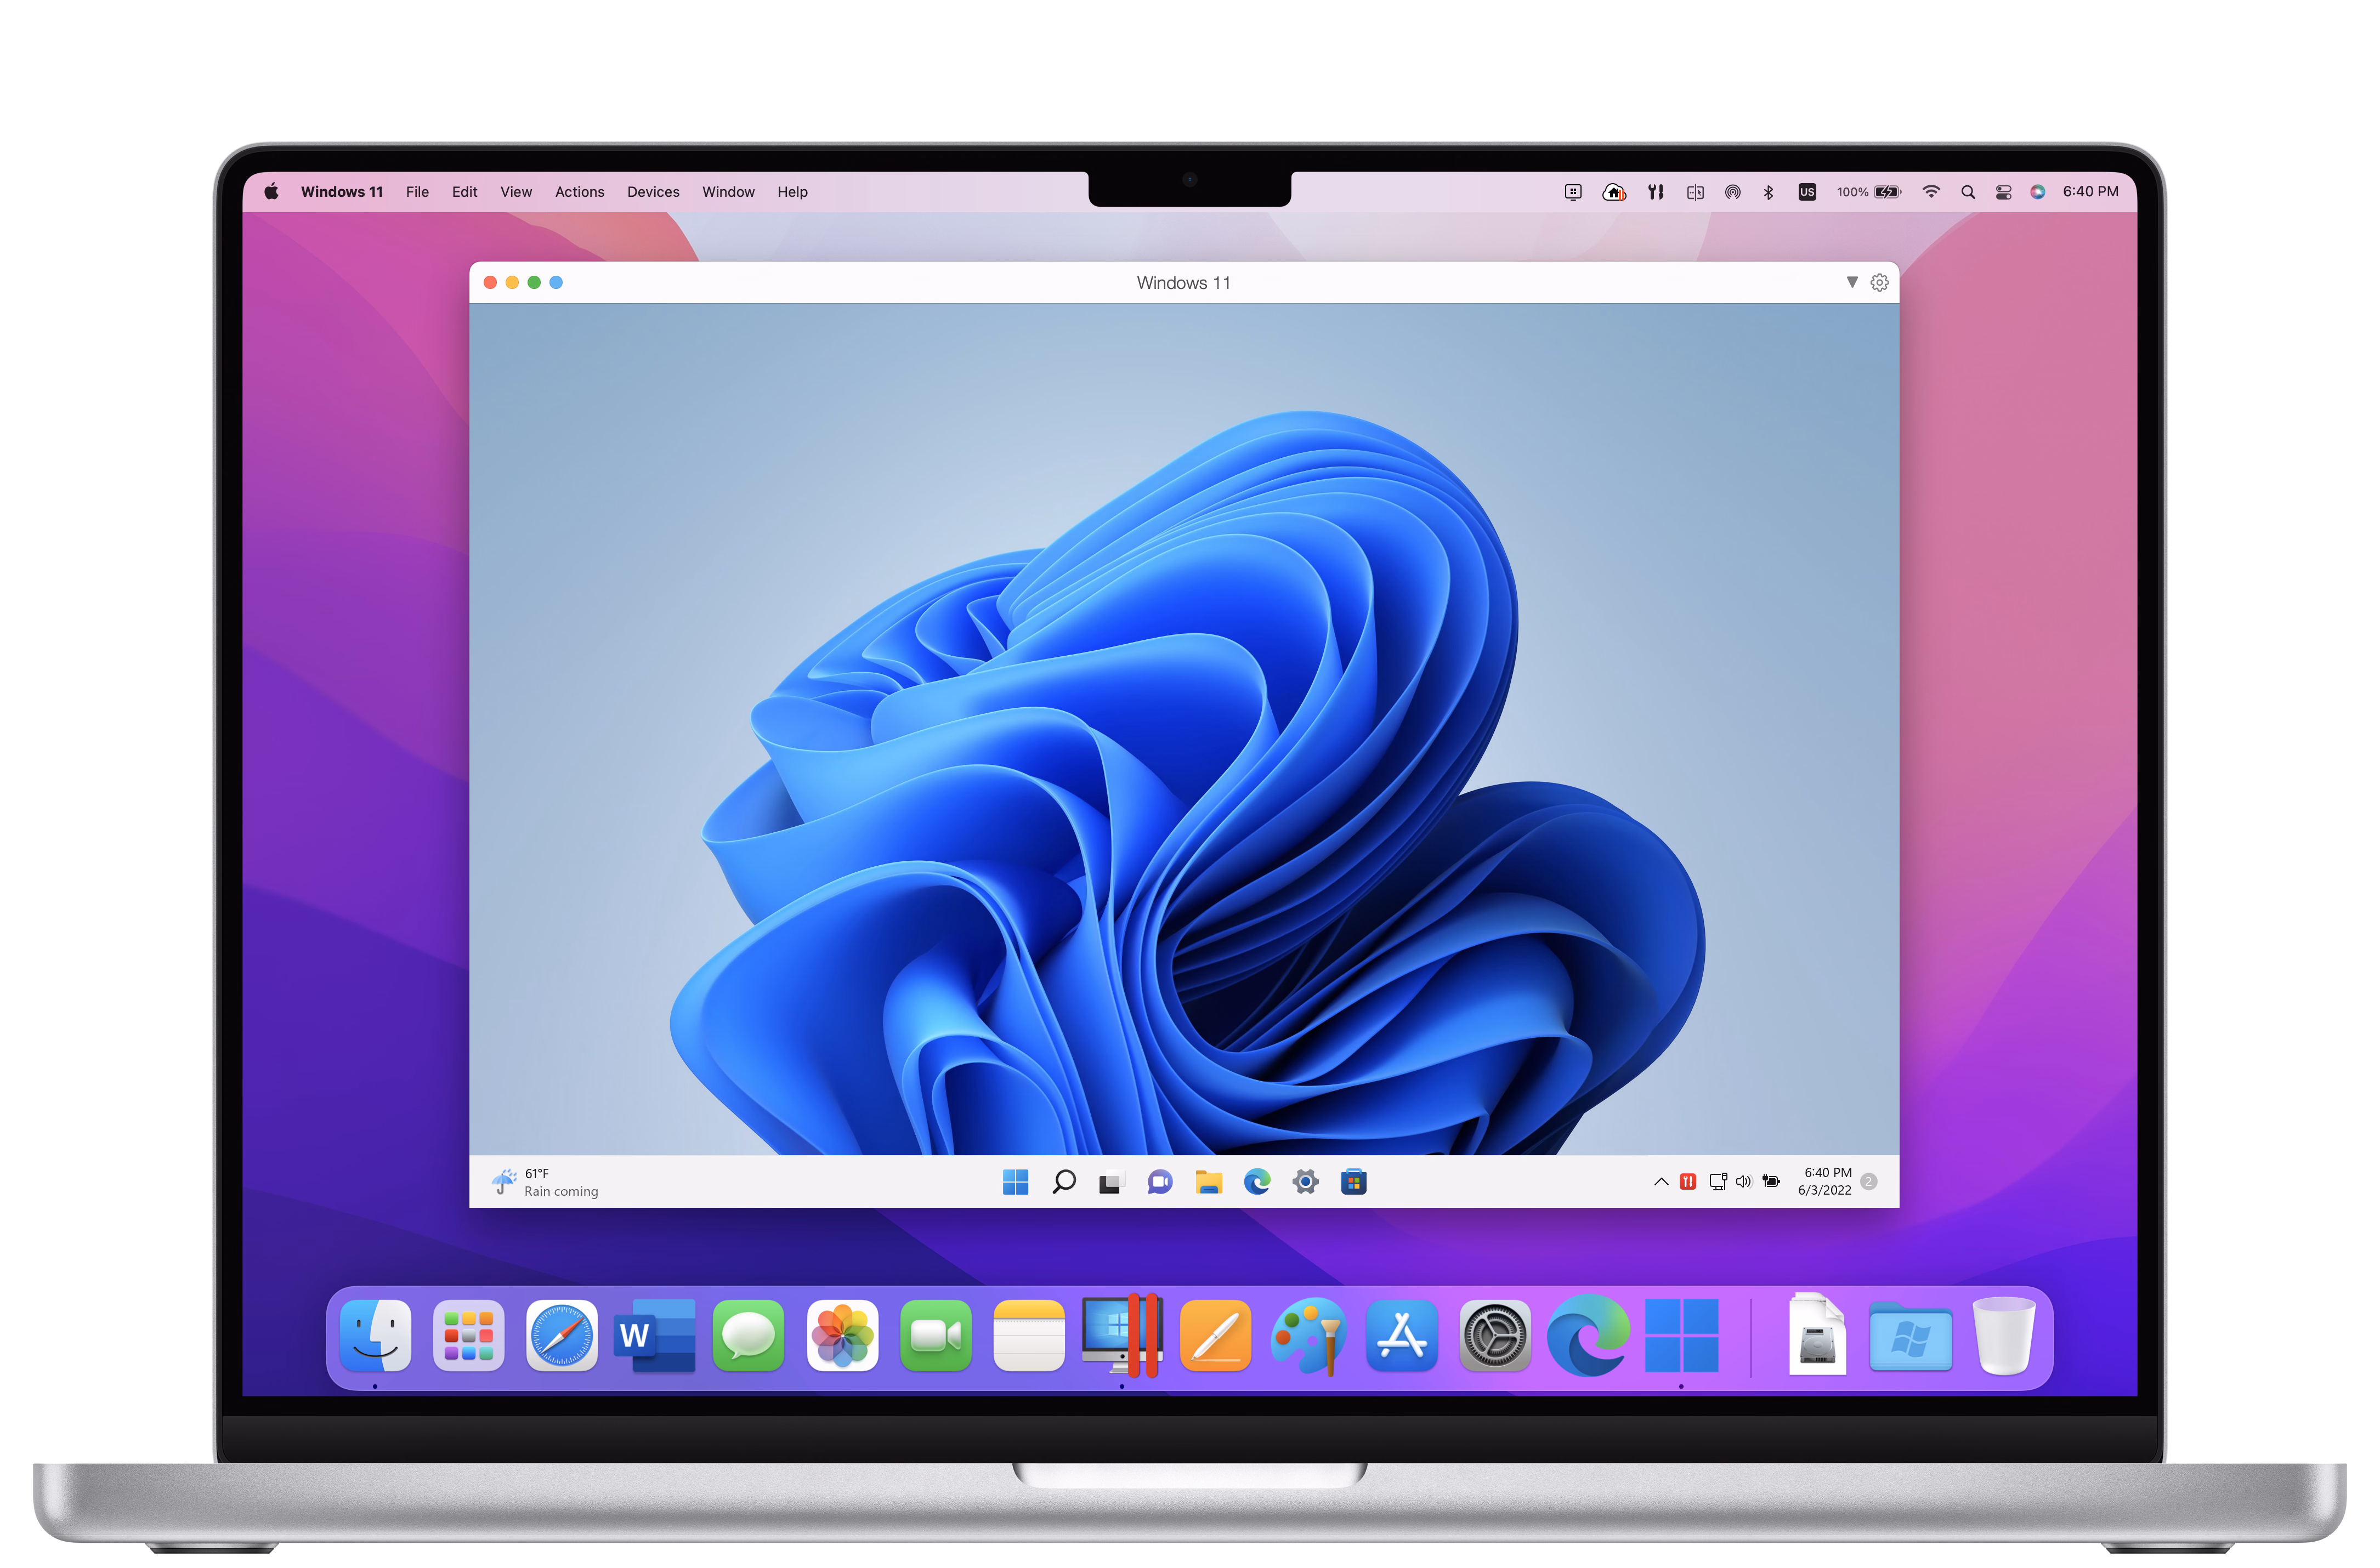Viewport: 2380px width, 1568px height.
Task: Click the US input source menu
Action: point(1807,192)
